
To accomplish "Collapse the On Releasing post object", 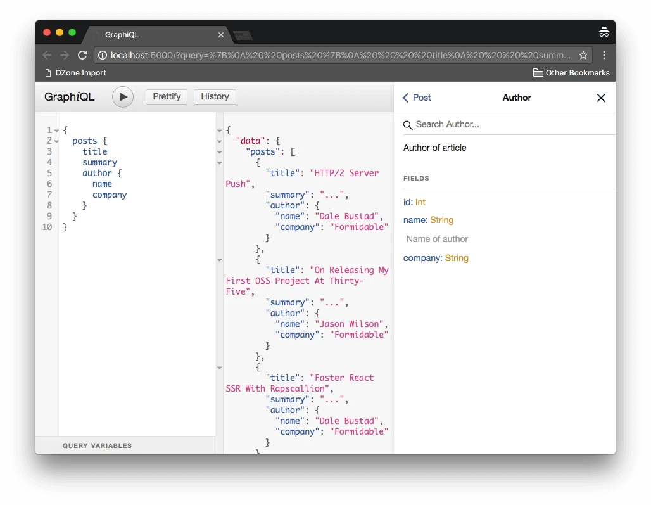I will click(x=220, y=260).
